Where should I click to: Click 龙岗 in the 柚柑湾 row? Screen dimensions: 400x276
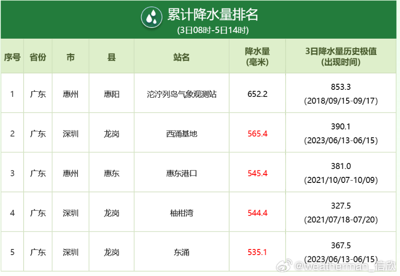(x=112, y=213)
